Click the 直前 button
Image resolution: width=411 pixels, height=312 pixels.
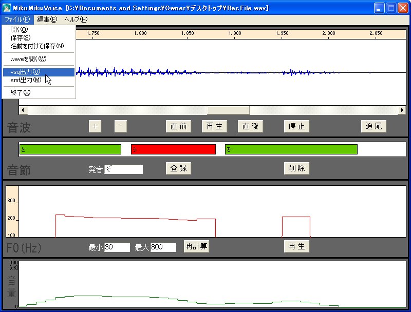pyautogui.click(x=178, y=126)
